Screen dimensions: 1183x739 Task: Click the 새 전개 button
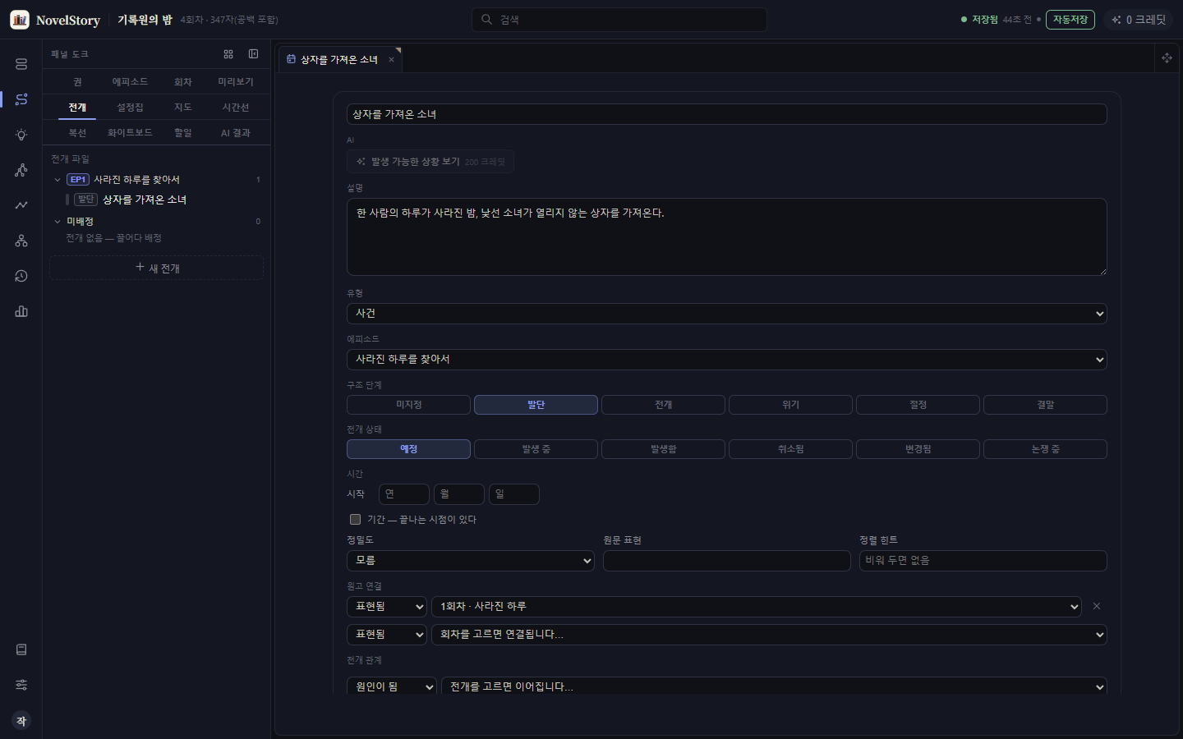(x=156, y=268)
